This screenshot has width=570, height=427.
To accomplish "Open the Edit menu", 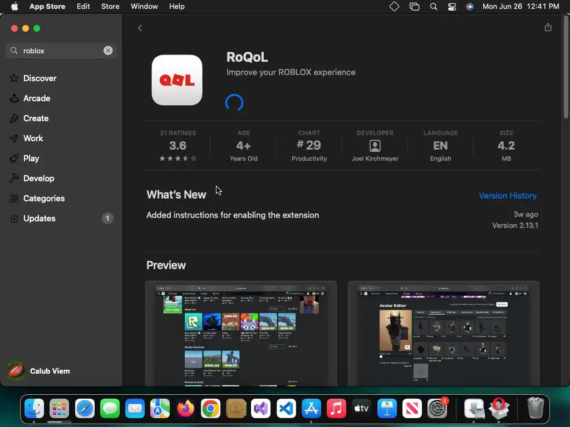I will tap(83, 7).
